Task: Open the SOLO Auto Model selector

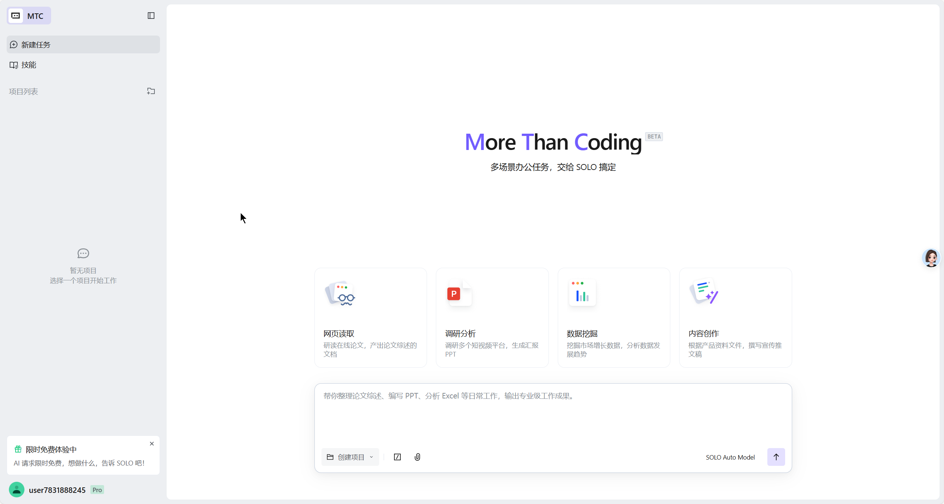Action: (x=730, y=457)
